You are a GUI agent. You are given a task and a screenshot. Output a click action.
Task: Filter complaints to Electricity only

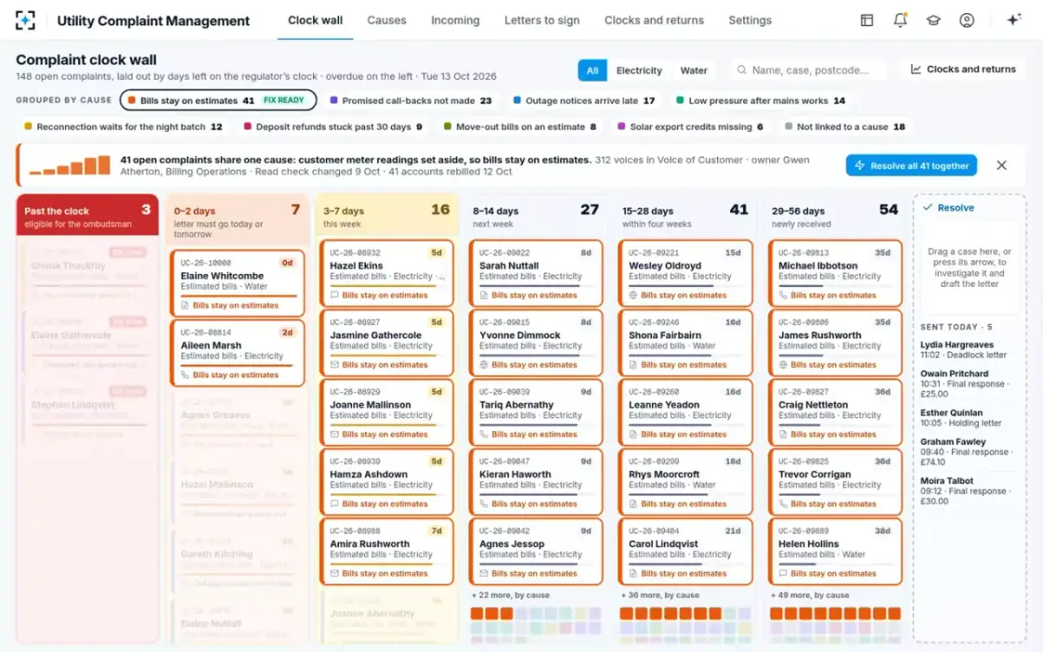(639, 70)
